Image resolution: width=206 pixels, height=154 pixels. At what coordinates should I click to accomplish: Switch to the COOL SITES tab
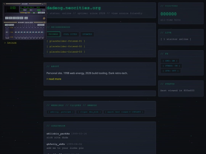click(x=70, y=34)
